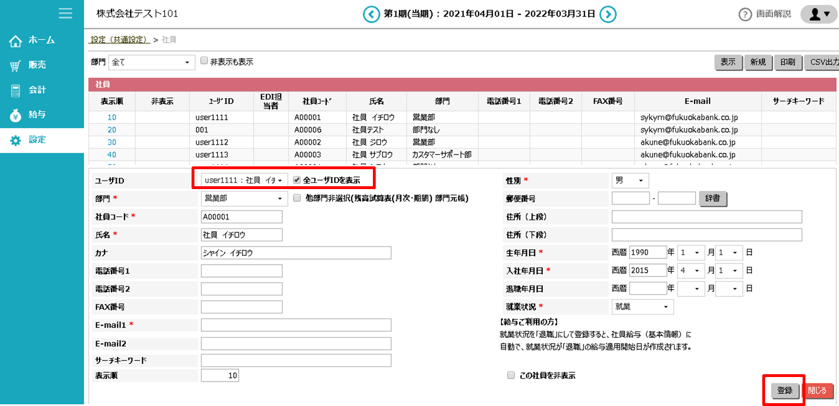Click the hamburger menu icon
The image size is (839, 406).
point(65,13)
